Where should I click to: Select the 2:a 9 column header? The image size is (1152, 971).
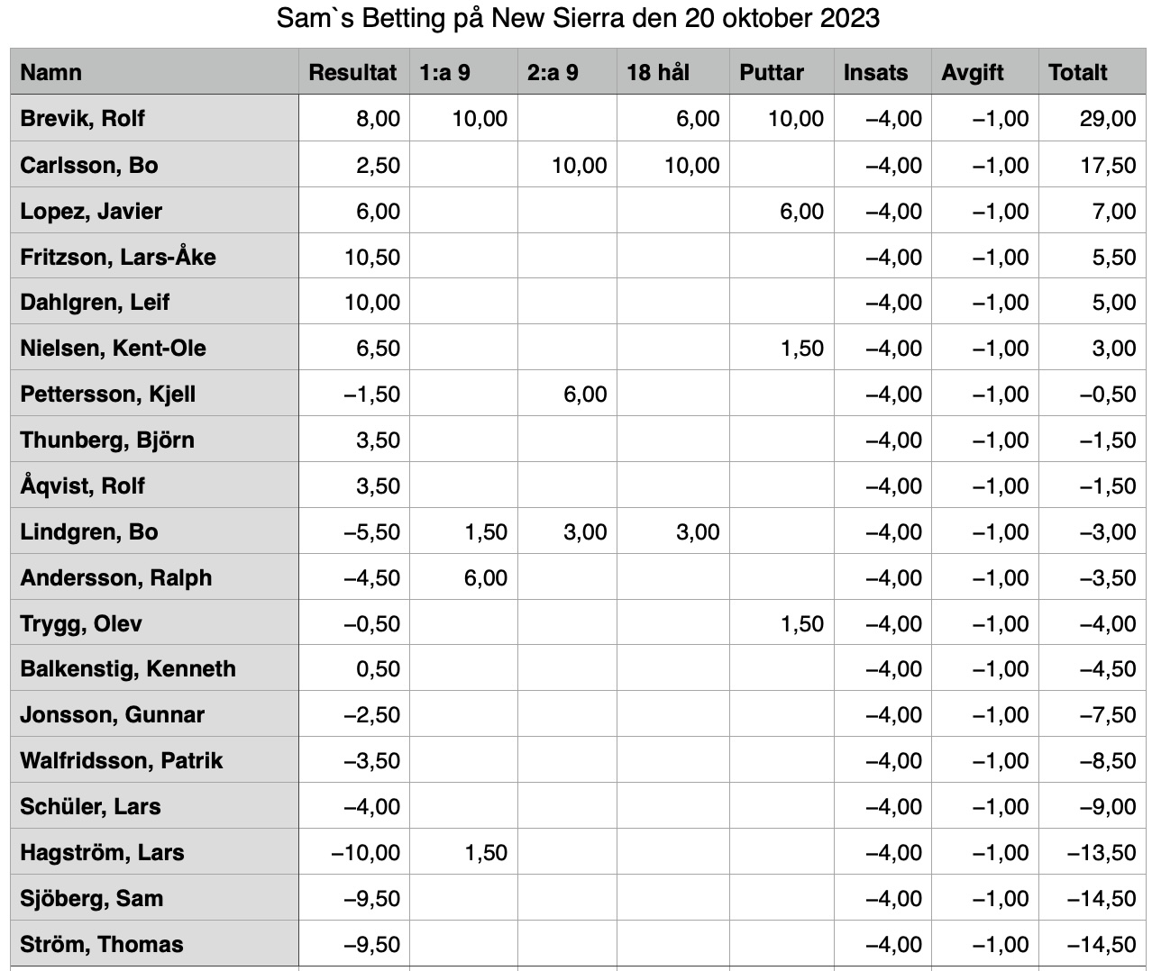tap(567, 72)
